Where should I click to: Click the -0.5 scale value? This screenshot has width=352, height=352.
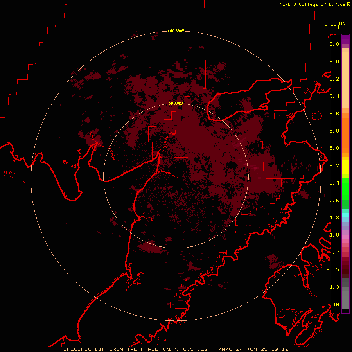coord(333,270)
